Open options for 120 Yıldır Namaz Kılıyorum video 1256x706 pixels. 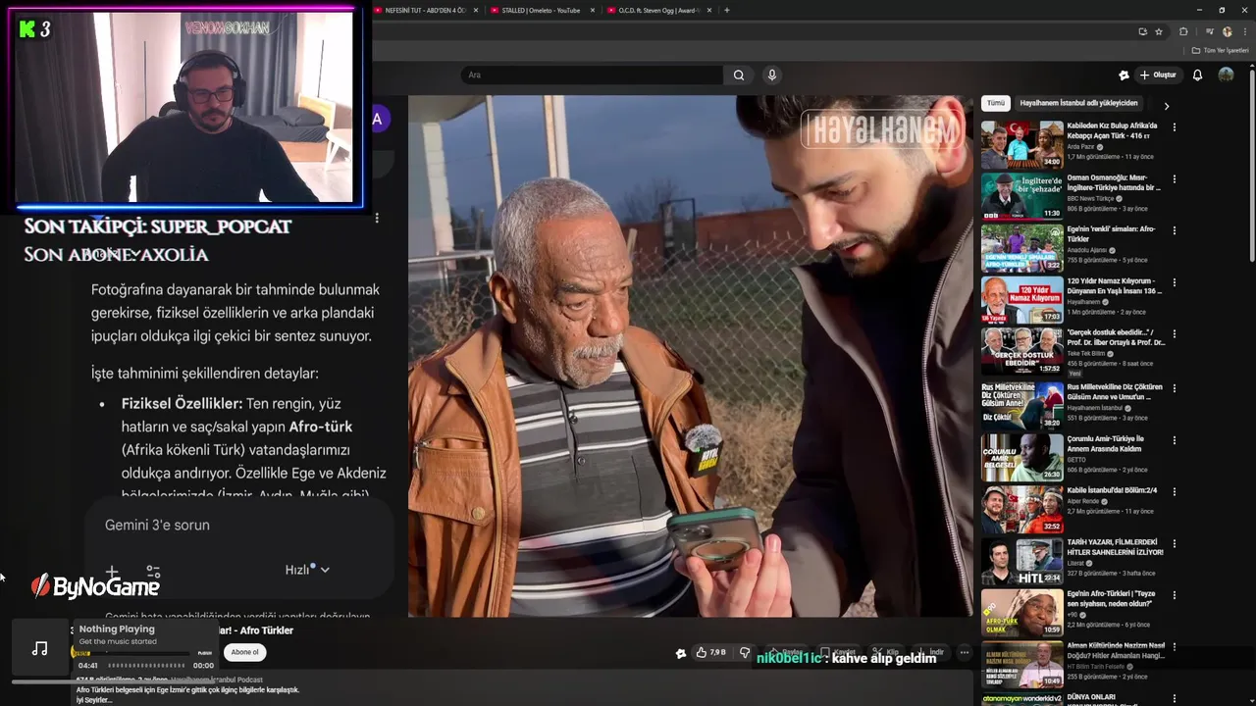tap(1174, 282)
